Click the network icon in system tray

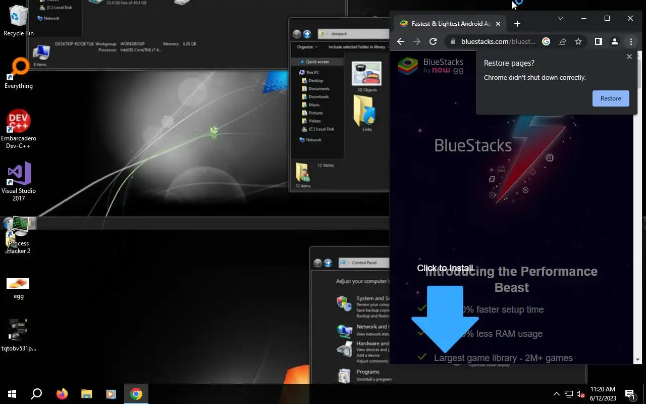568,394
